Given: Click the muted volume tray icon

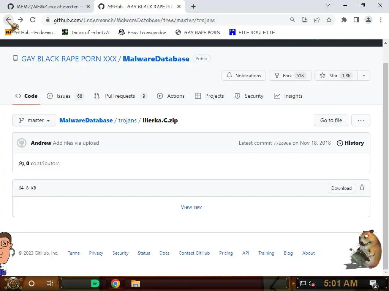Looking at the screenshot, I should [x=312, y=283].
